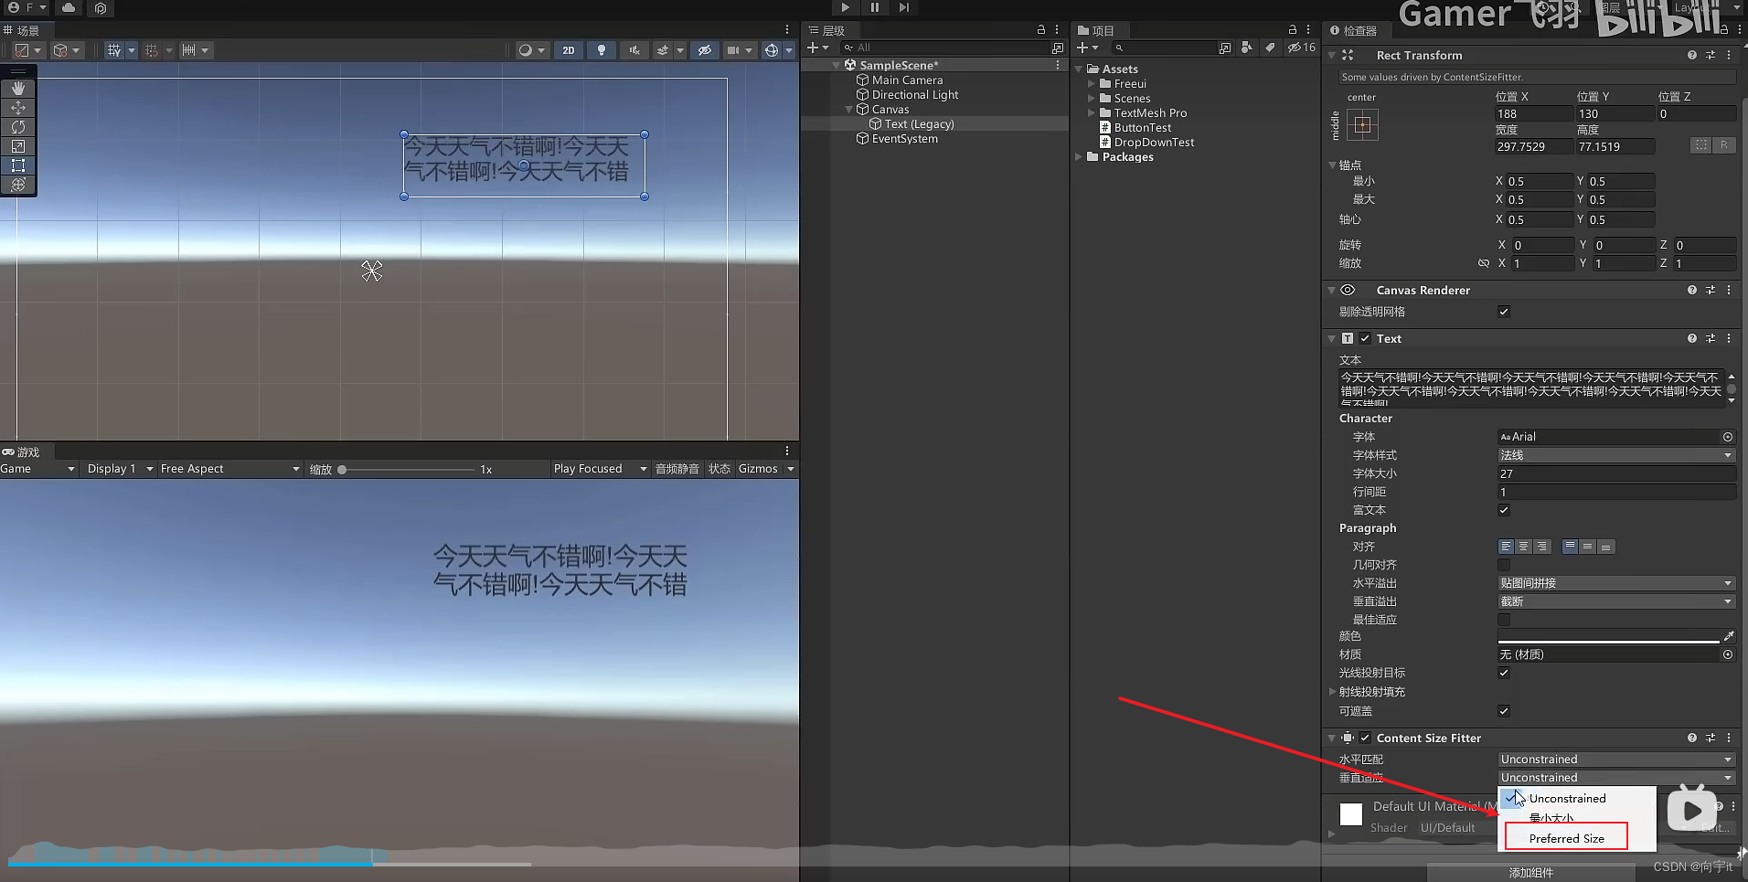The height and width of the screenshot is (882, 1748).
Task: Open the font style dropdown
Action: [x=1616, y=455]
